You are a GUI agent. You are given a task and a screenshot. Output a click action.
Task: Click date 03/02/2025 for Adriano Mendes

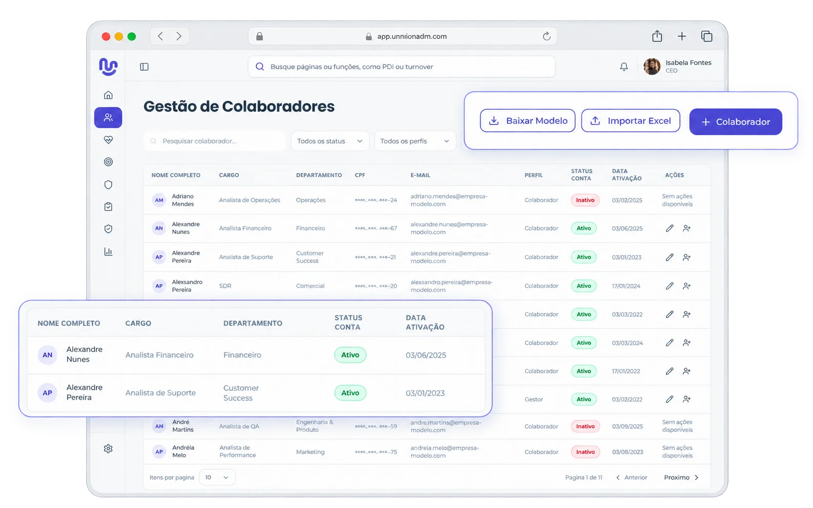coord(627,200)
